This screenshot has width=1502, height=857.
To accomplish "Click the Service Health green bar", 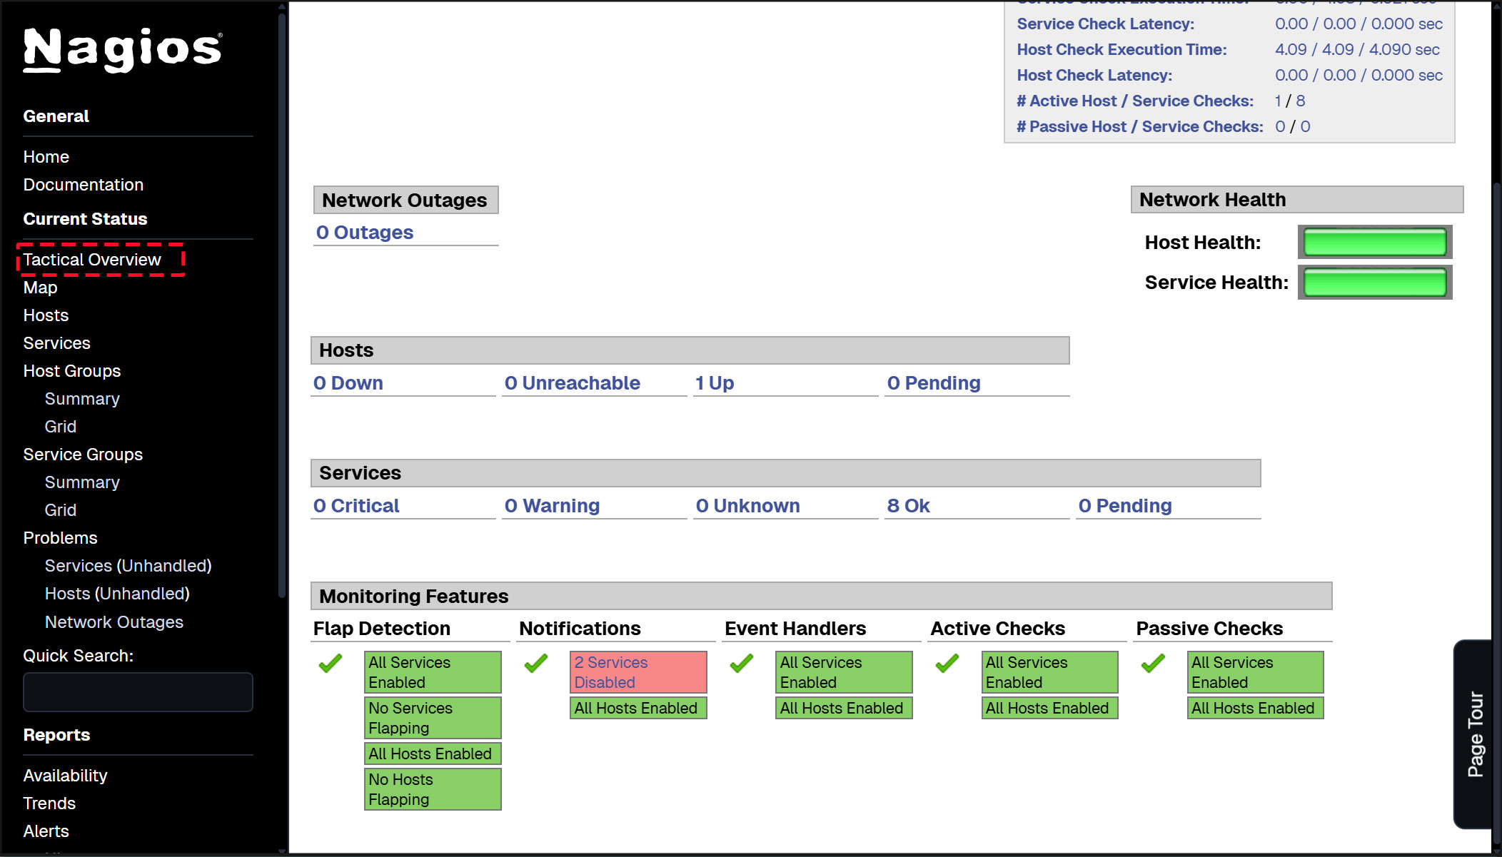I will click(x=1374, y=283).
